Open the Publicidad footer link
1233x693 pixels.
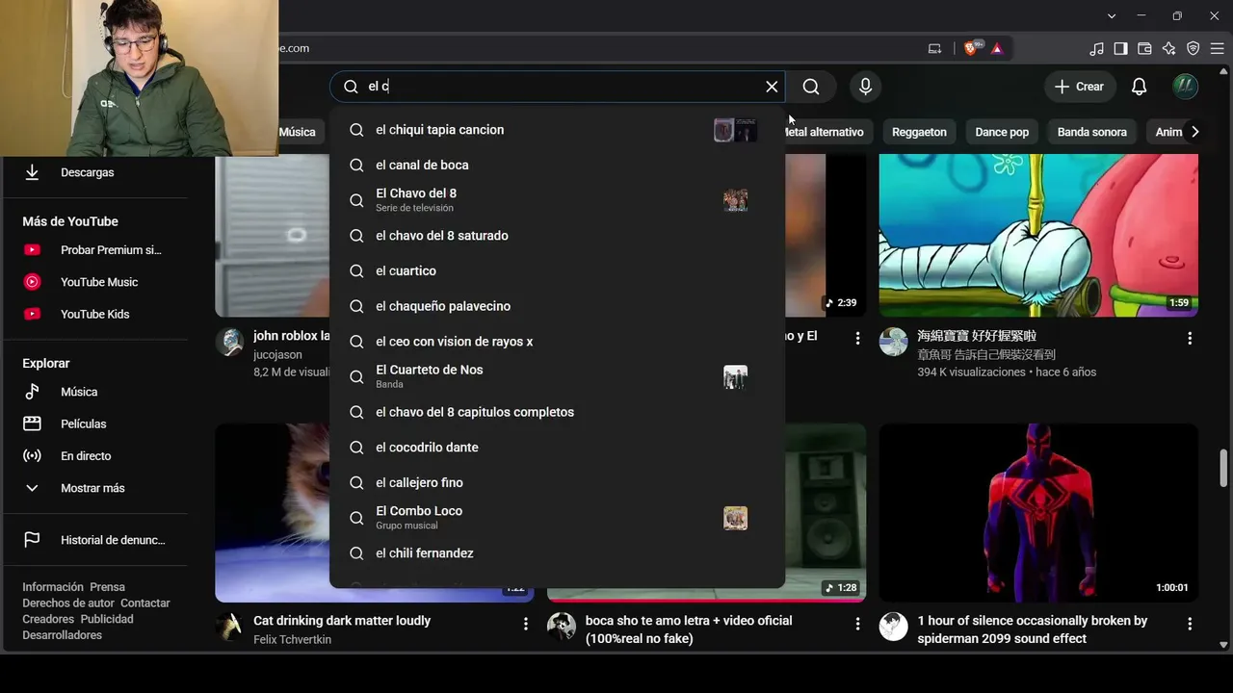(x=107, y=619)
